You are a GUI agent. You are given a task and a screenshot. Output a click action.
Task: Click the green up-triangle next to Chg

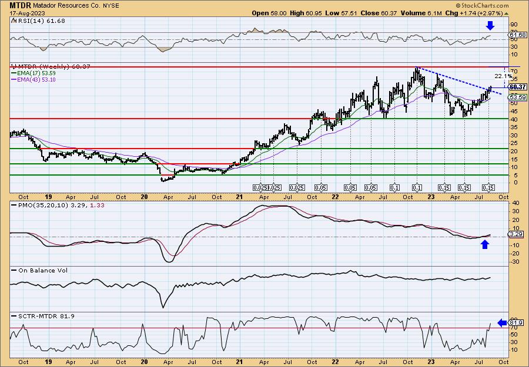pos(507,14)
